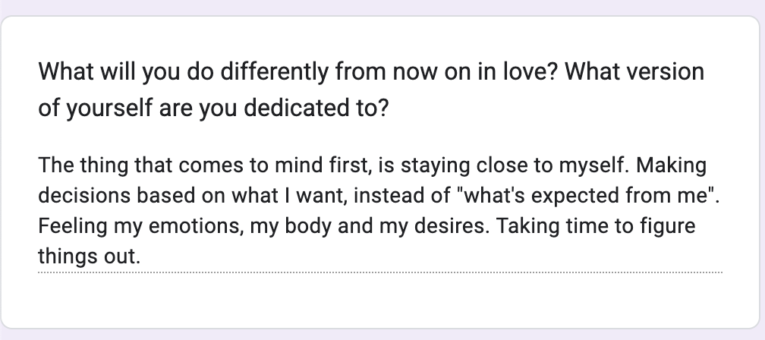
Task: Click the word 'Making' in the answer
Action: coord(679,165)
